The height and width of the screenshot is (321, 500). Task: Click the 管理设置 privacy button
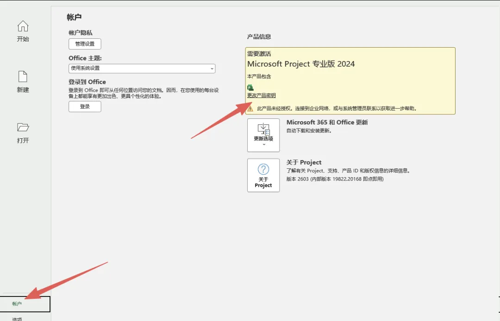point(85,44)
